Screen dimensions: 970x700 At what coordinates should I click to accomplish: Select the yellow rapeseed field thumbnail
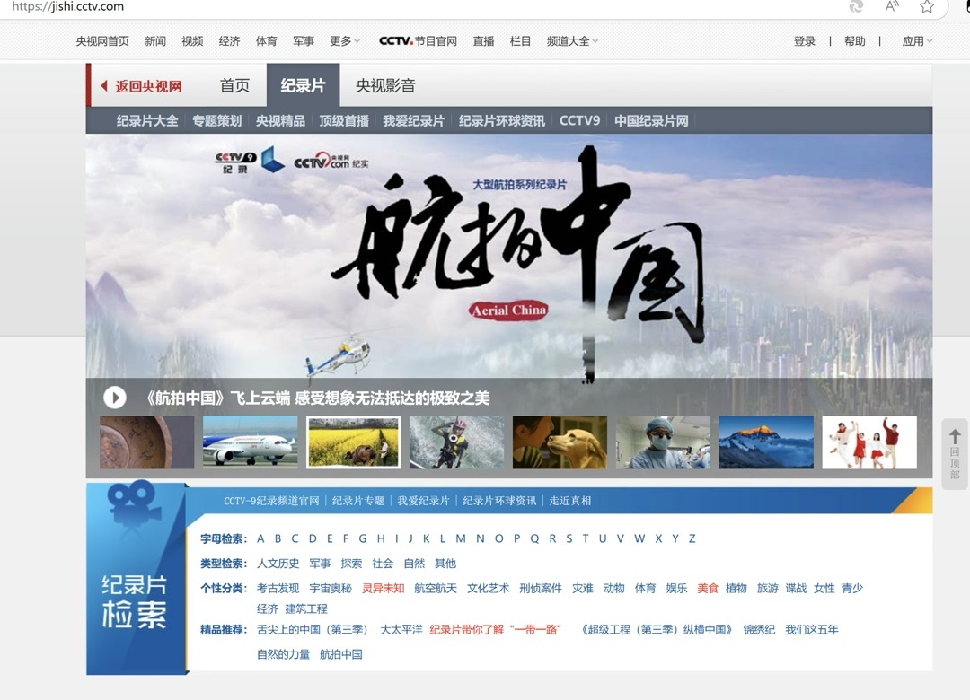[x=353, y=442]
